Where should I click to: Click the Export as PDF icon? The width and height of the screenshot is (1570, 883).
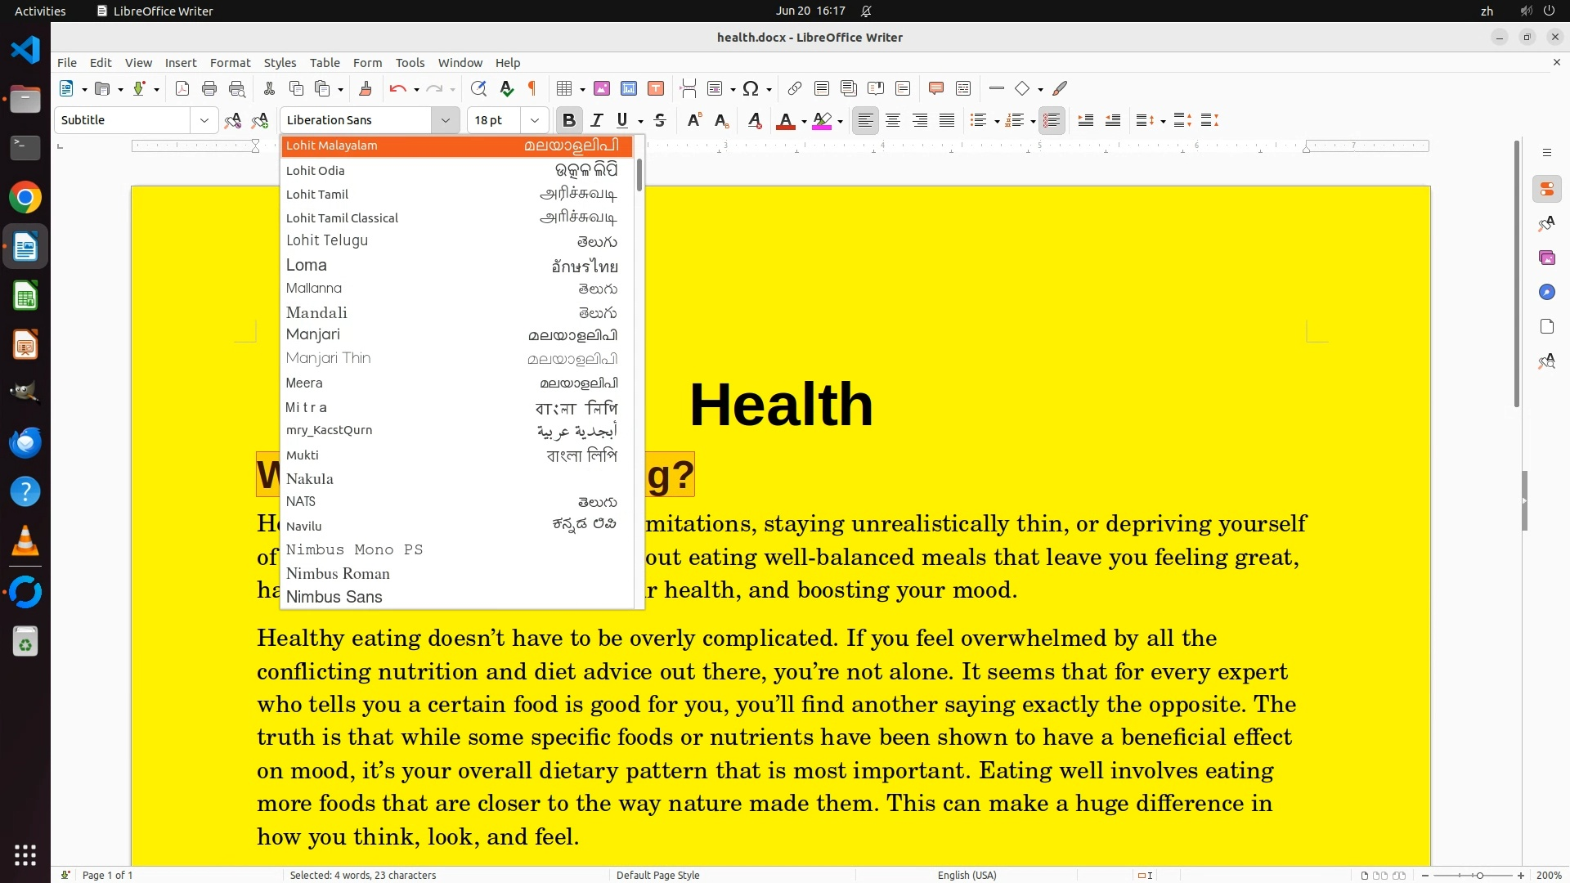click(182, 88)
